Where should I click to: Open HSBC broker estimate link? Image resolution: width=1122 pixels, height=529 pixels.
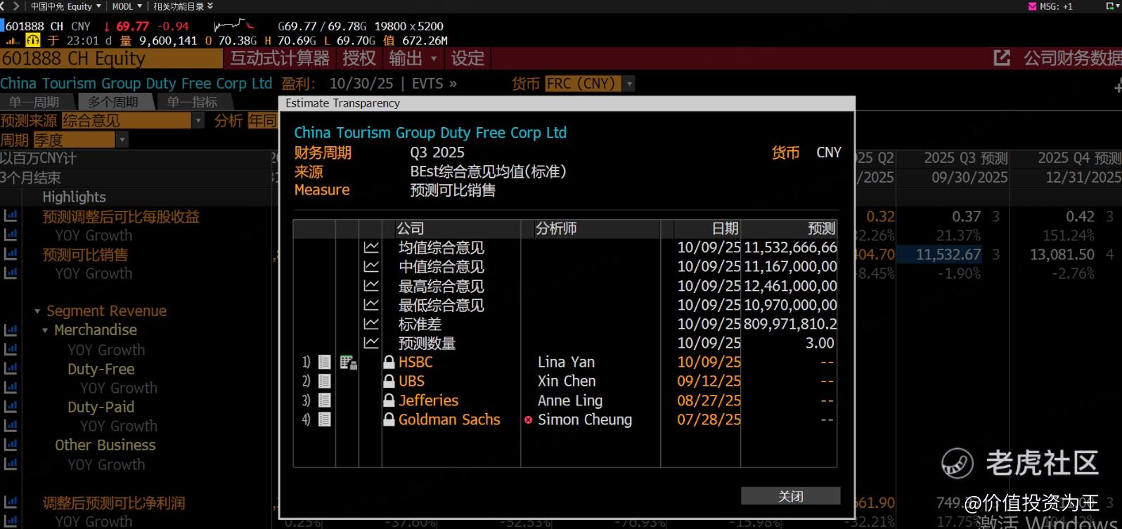pyautogui.click(x=415, y=362)
